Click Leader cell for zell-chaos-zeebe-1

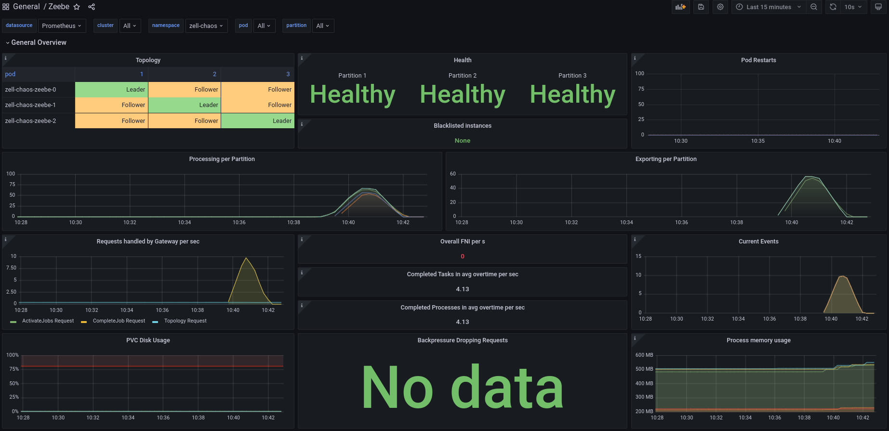coord(185,105)
